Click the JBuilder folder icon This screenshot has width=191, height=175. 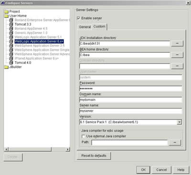pyautogui.click(x=6, y=67)
